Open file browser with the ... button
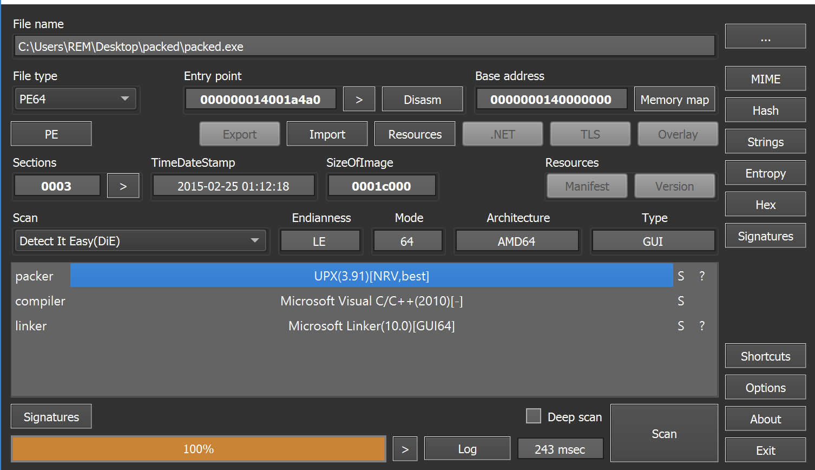Viewport: 815px width, 470px height. [x=765, y=37]
